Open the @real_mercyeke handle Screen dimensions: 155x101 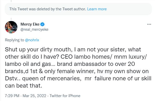pyautogui.click(x=34, y=29)
